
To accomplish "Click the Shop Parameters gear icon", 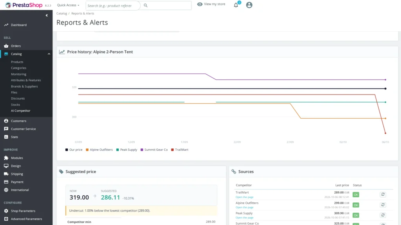I will tap(6, 211).
